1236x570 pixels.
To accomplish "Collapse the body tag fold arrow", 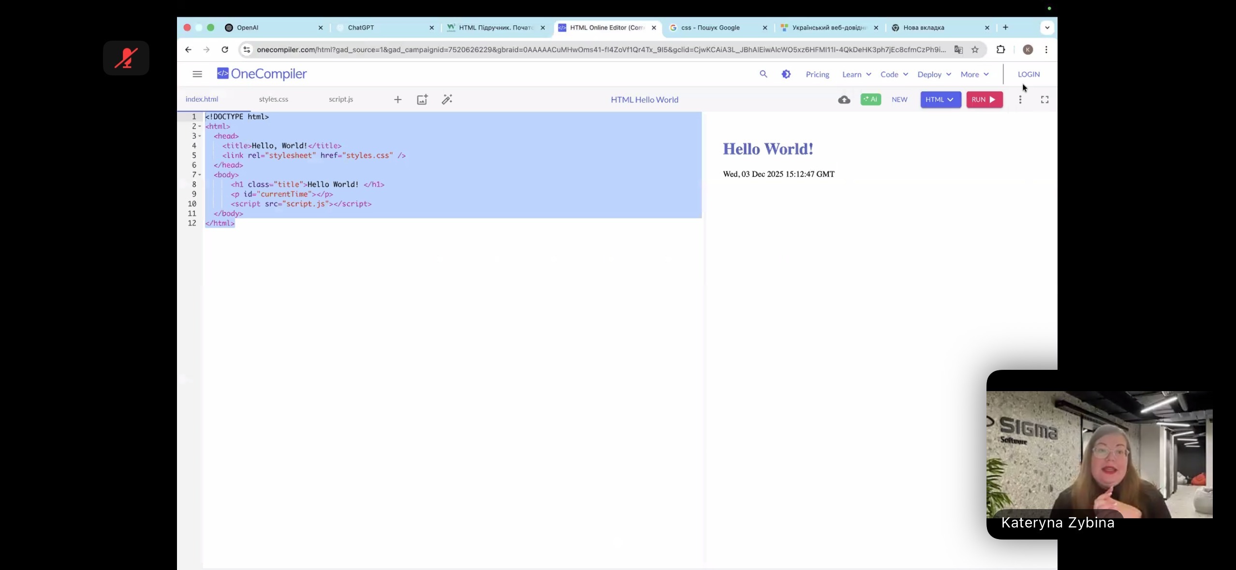I will pyautogui.click(x=200, y=175).
